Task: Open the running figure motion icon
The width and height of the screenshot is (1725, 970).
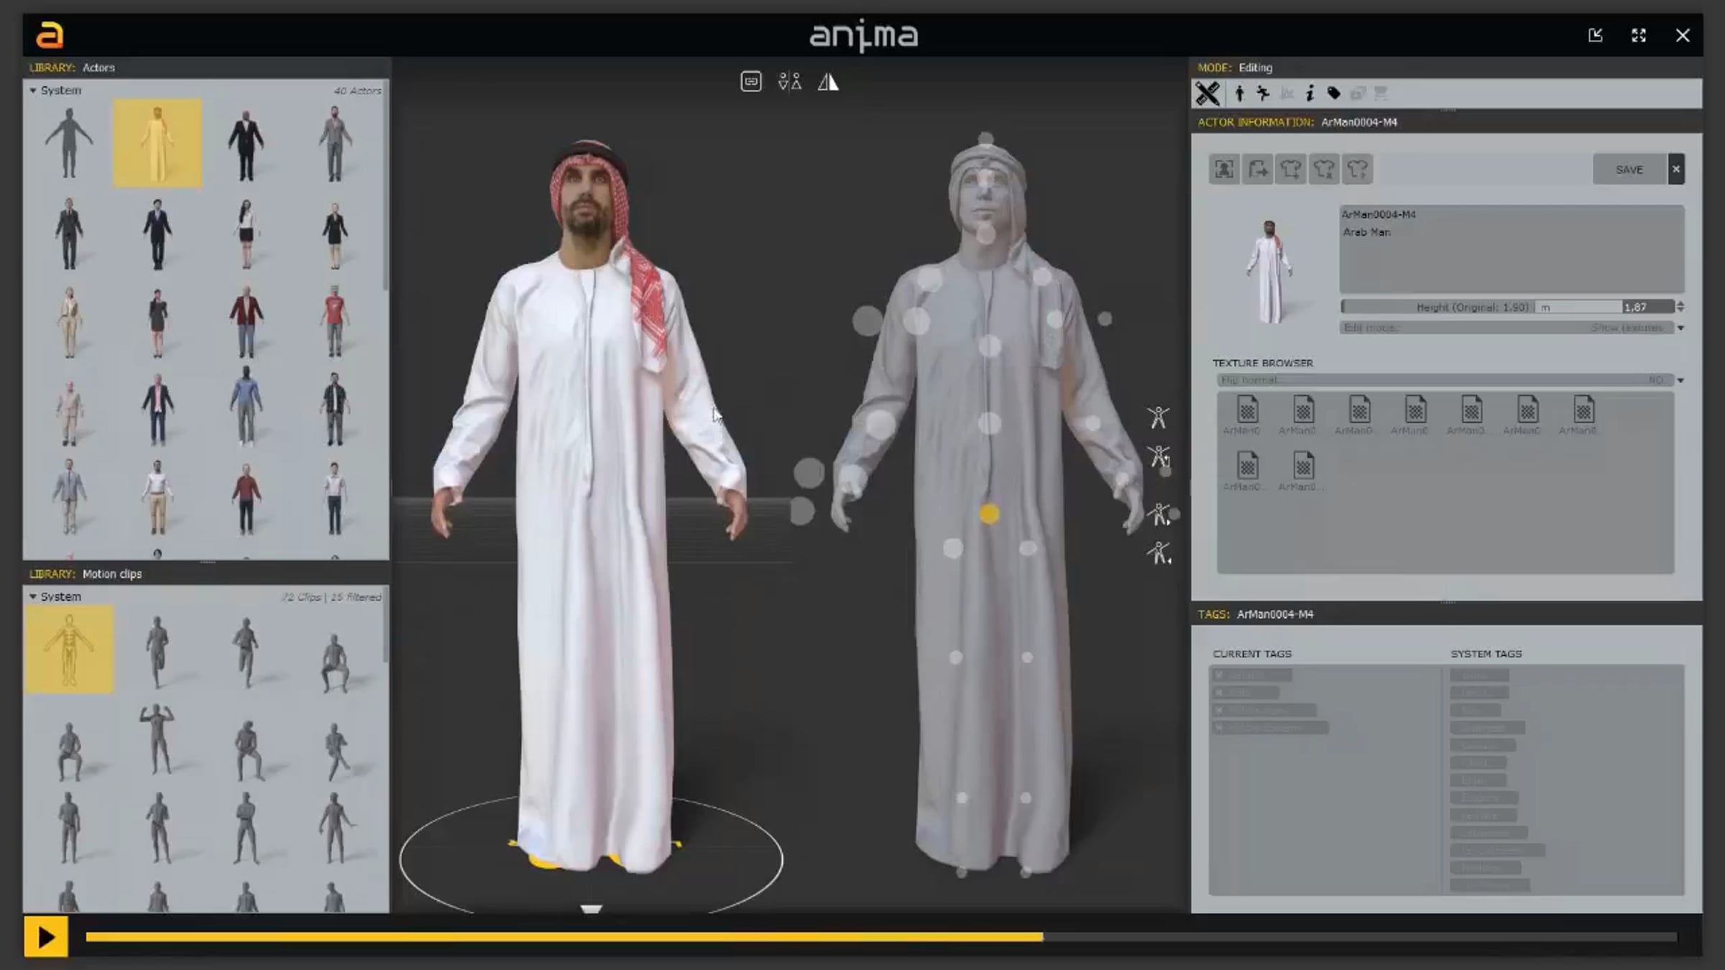Action: pyautogui.click(x=1263, y=93)
